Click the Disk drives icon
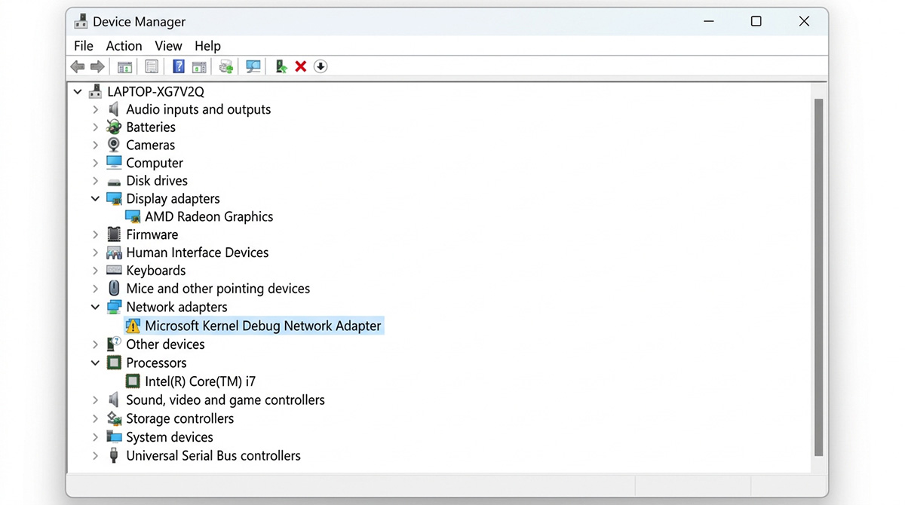905x505 pixels. [114, 182]
